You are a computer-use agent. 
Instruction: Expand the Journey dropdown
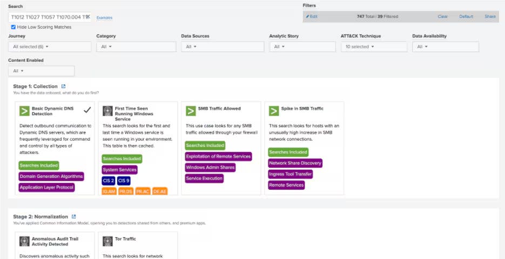[x=50, y=47]
